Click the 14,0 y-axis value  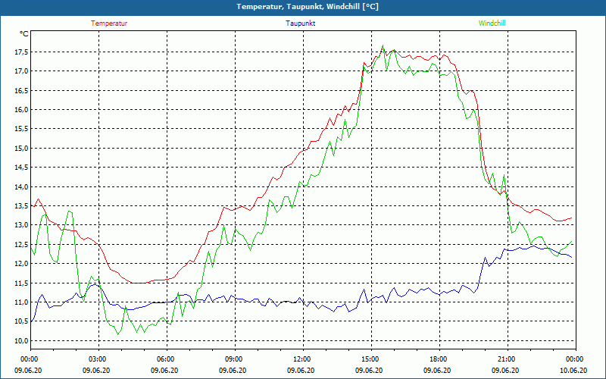tap(22, 186)
